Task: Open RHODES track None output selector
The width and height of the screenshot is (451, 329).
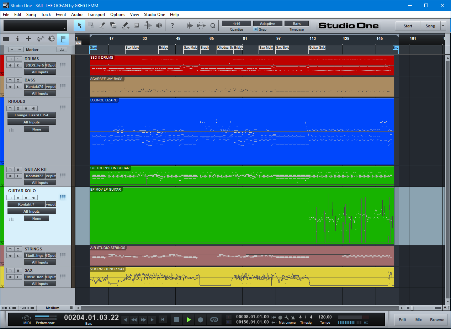Action: (x=37, y=129)
